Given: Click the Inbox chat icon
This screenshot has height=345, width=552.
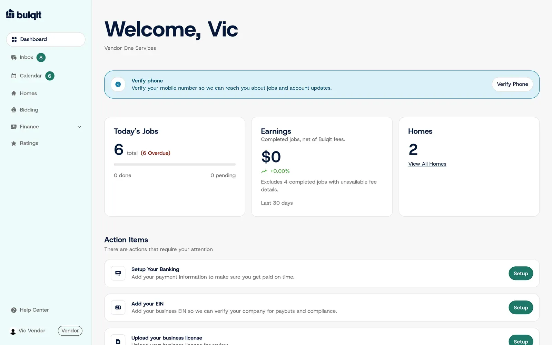Looking at the screenshot, I should click(x=14, y=58).
